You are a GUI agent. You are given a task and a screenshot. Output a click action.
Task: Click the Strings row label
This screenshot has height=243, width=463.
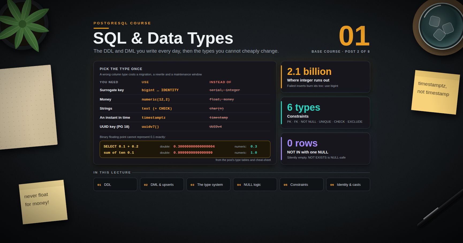coord(106,109)
